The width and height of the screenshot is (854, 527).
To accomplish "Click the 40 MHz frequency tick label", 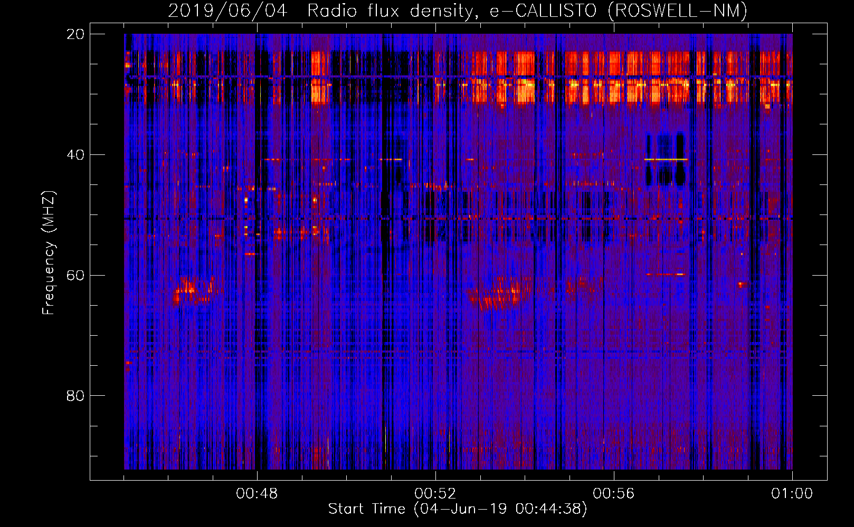I will [x=75, y=155].
